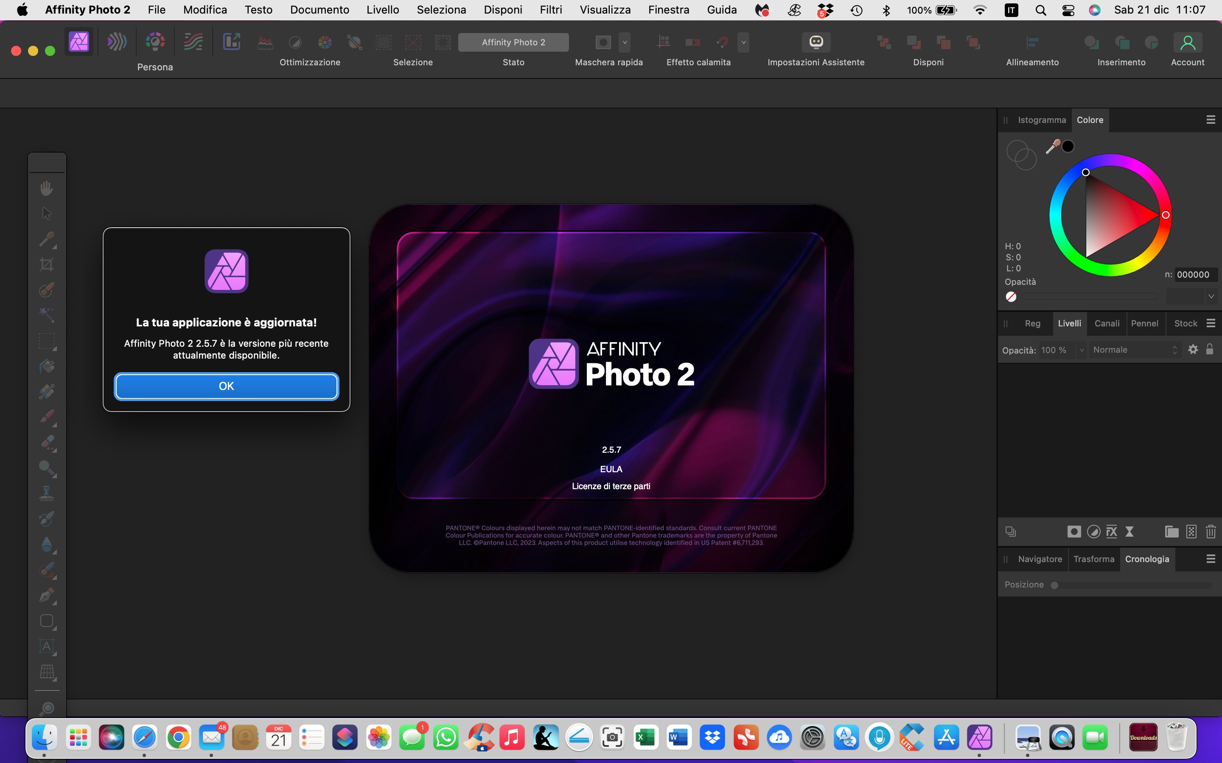1222x763 pixels.
Task: Open the Filtri menu
Action: point(550,10)
